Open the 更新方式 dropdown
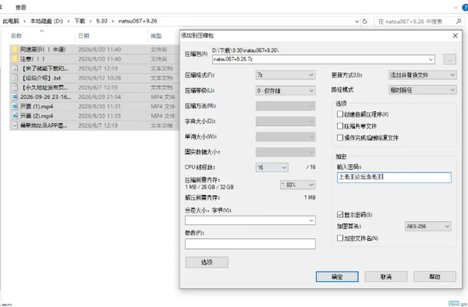The image size is (468, 307). (422, 75)
